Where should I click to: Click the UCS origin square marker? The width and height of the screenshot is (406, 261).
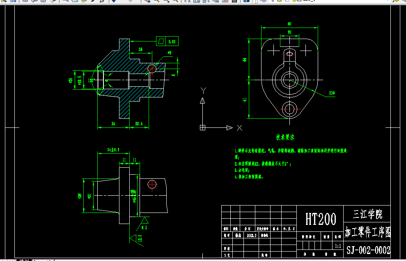(202, 127)
